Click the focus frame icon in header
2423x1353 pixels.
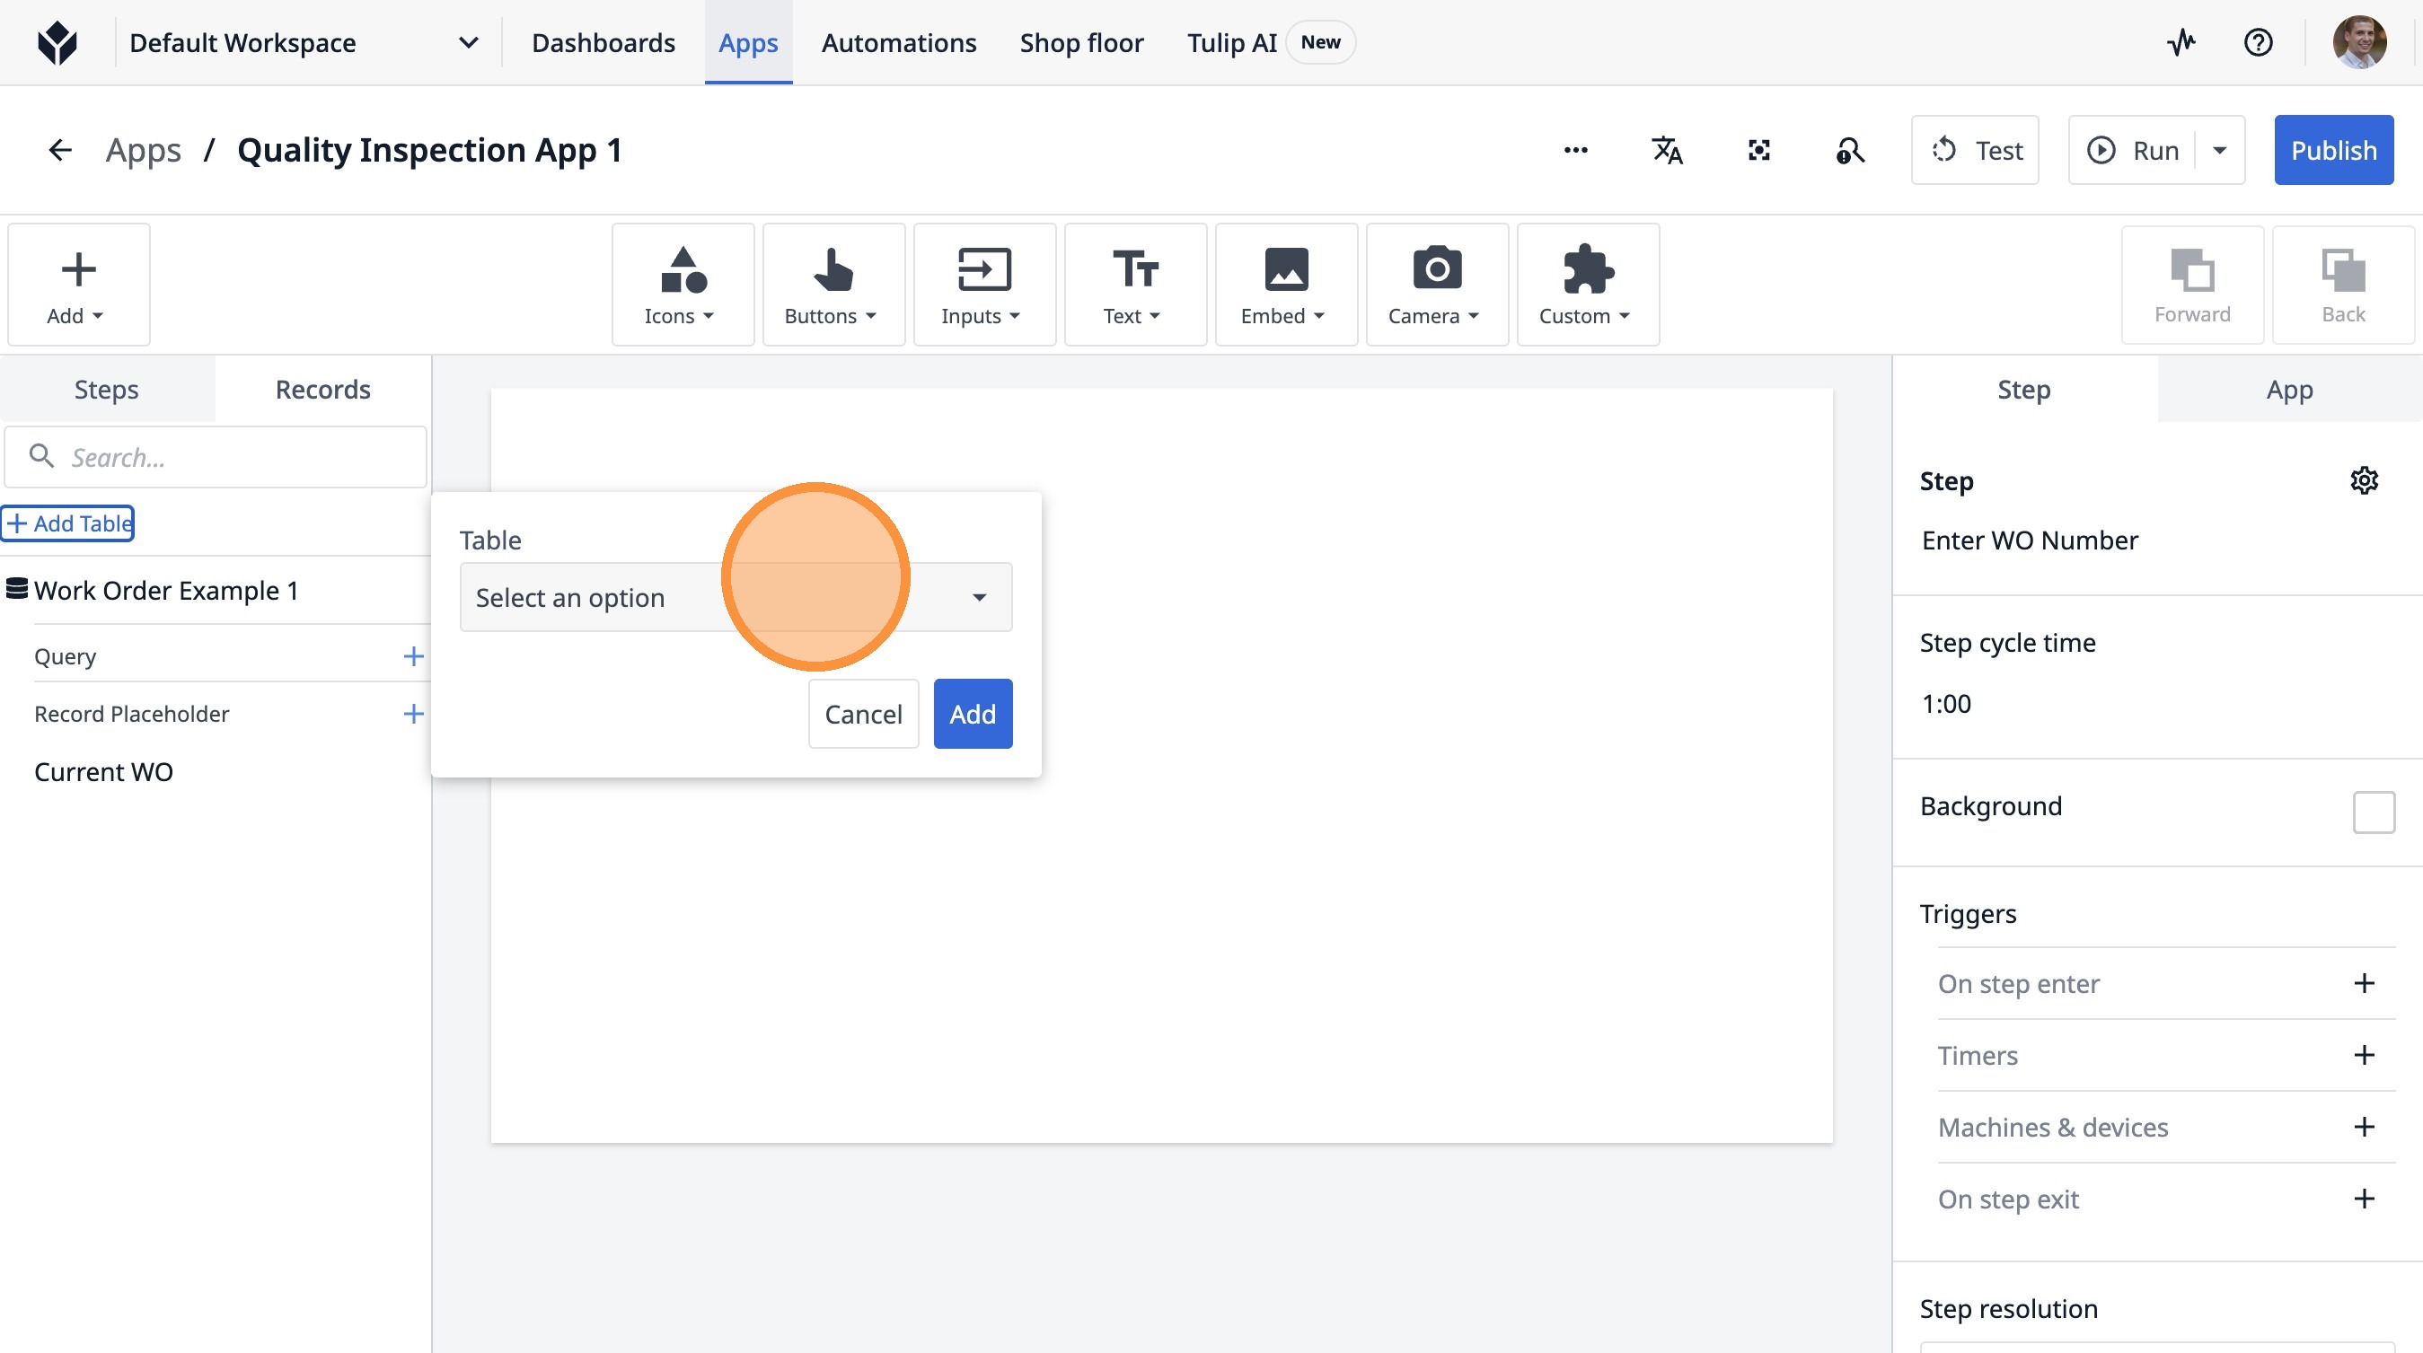point(1758,151)
